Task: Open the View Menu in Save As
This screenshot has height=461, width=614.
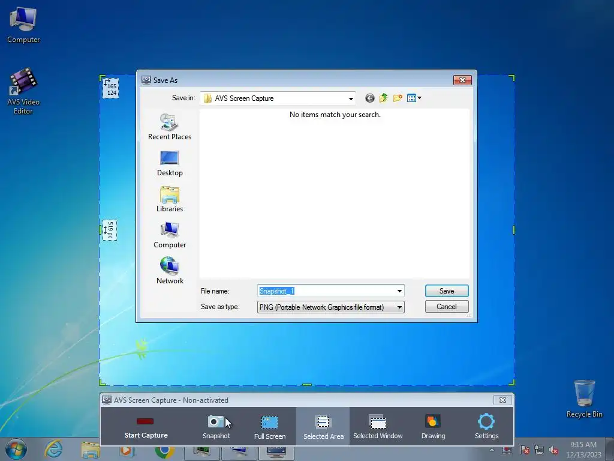Action: [x=414, y=98]
